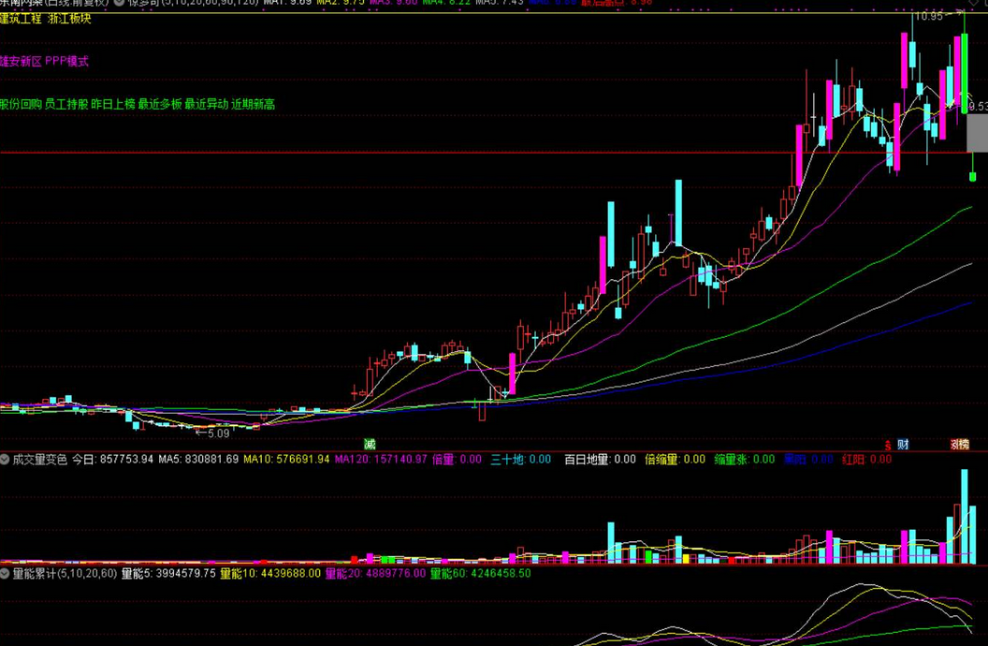Click the 成交量变色 indicator name
Image resolution: width=988 pixels, height=646 pixels.
click(x=39, y=460)
